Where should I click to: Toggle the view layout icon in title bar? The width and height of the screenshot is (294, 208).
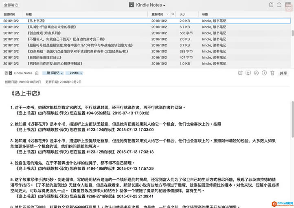(x=288, y=4)
